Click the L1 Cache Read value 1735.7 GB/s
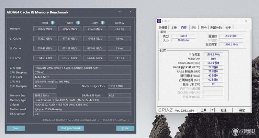 (x=45, y=39)
